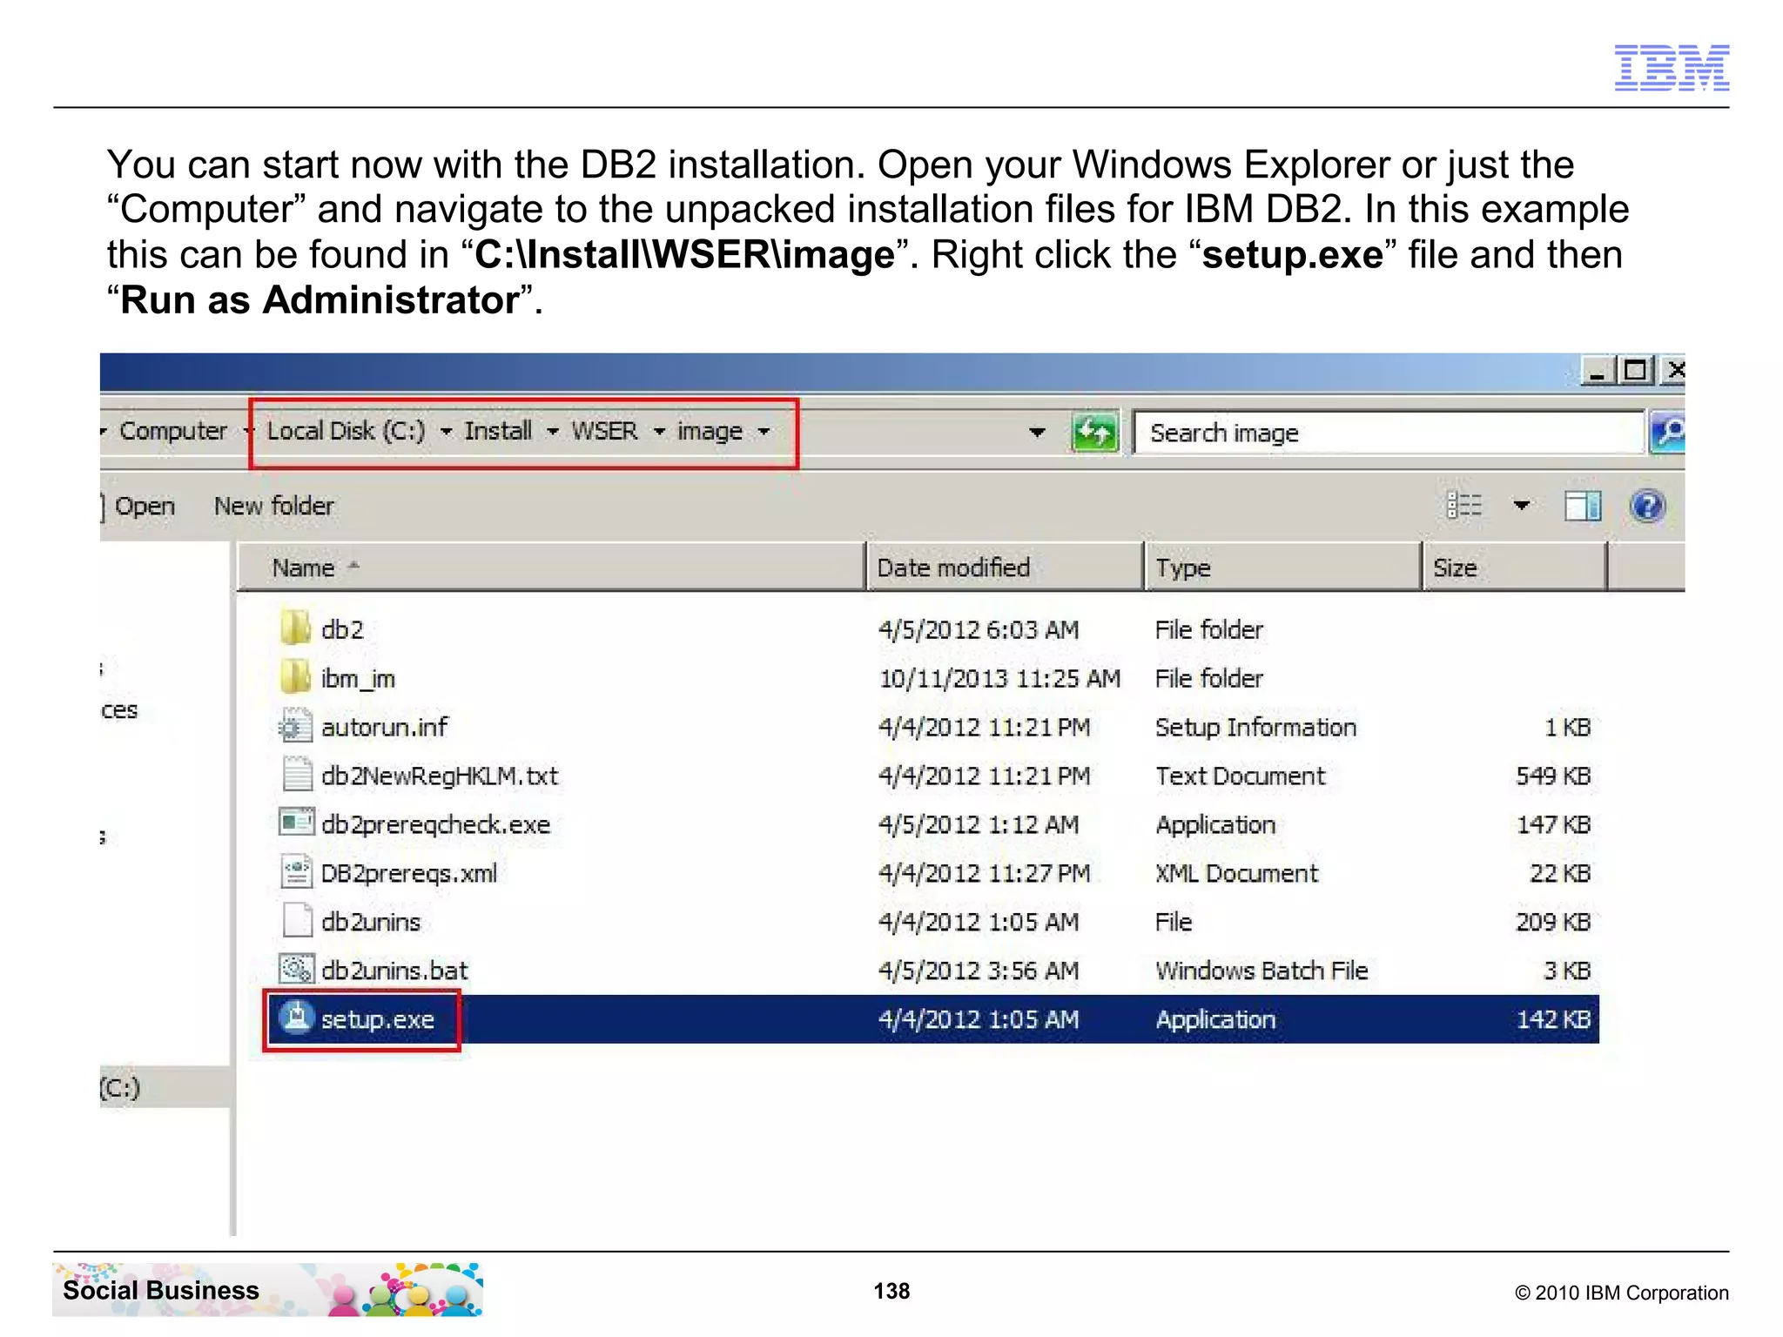Select the DB2prereqs.xml file name
The width and height of the screenshot is (1783, 1337).
pos(408,873)
